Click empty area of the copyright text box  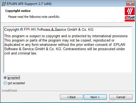tap(68, 64)
